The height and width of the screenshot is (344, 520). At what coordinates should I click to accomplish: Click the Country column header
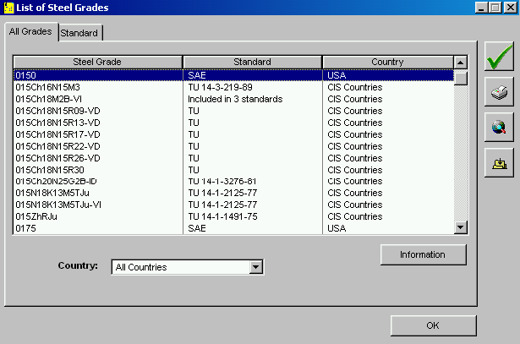[x=387, y=62]
